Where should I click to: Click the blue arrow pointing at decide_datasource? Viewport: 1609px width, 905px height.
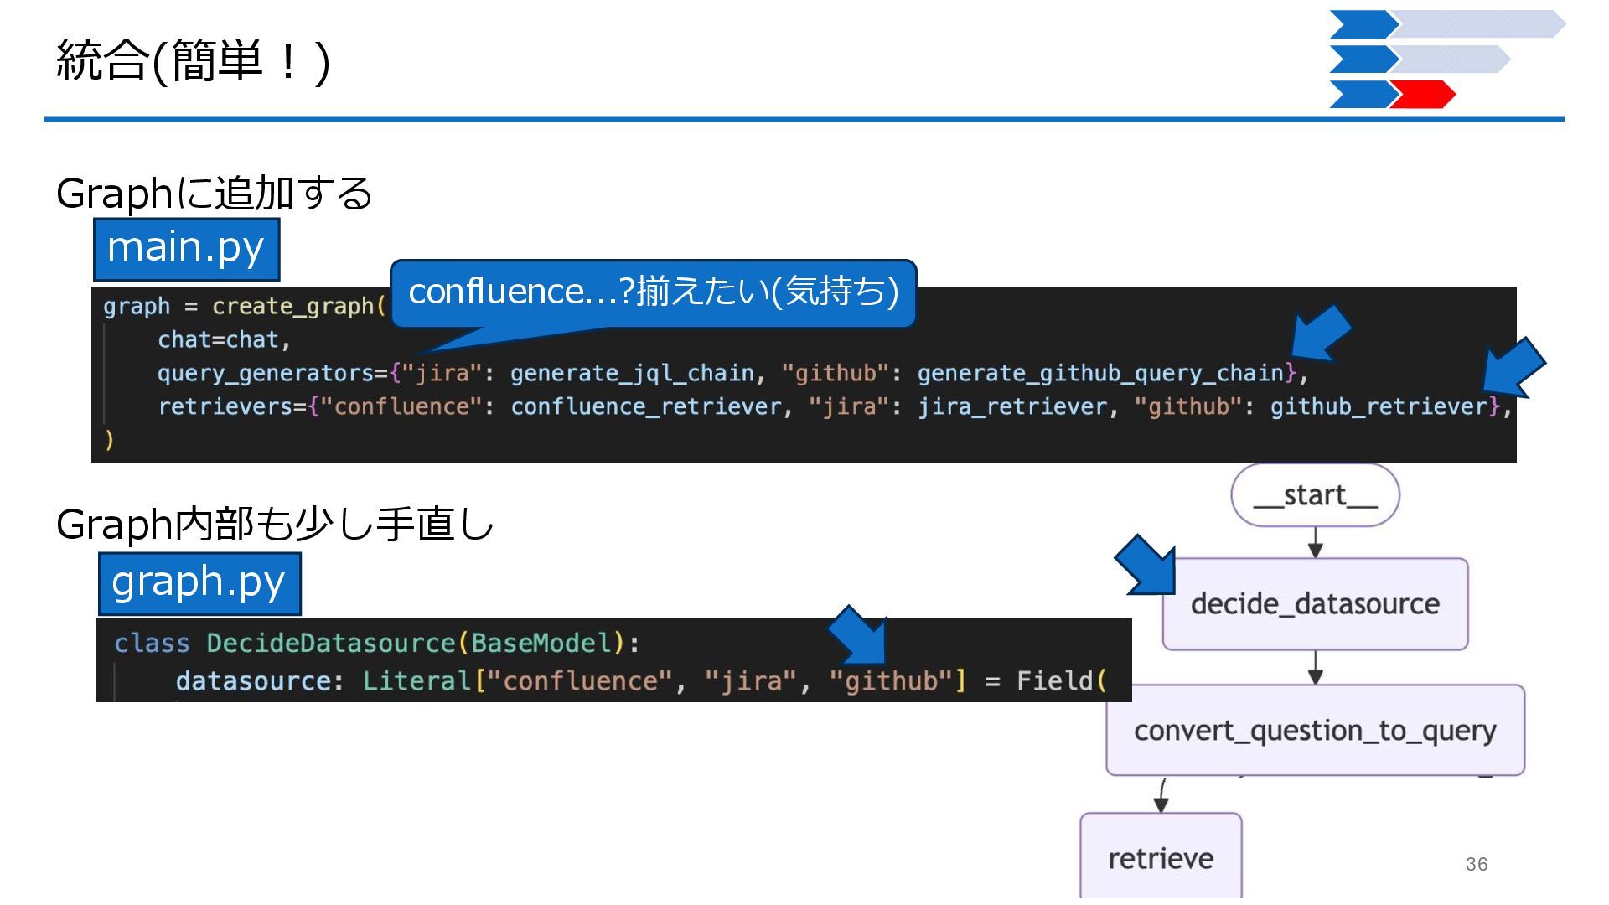click(x=1147, y=566)
